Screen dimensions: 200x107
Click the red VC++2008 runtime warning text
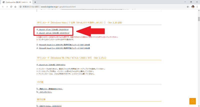[x=77, y=37]
